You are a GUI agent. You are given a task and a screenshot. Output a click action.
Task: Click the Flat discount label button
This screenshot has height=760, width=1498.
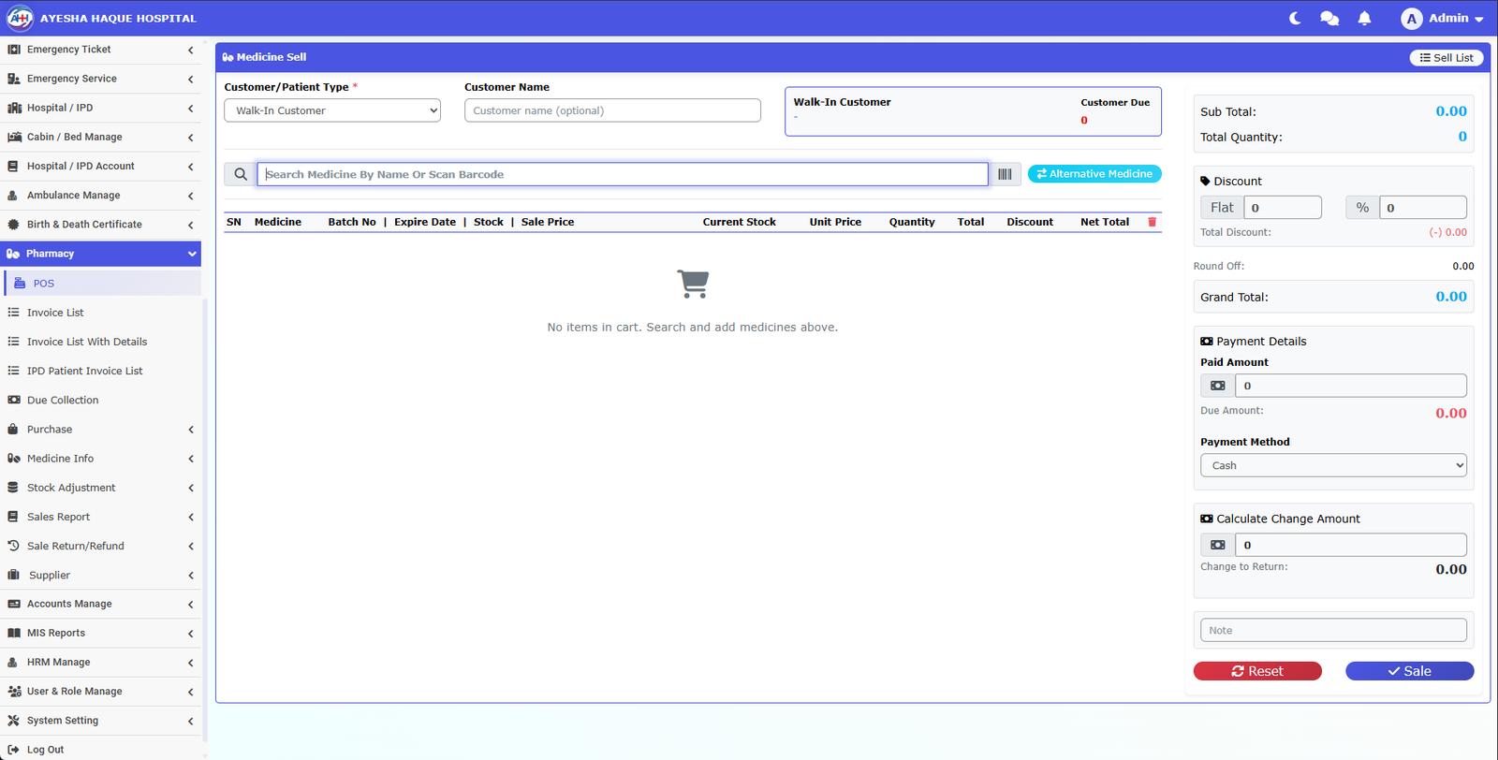pyautogui.click(x=1222, y=208)
